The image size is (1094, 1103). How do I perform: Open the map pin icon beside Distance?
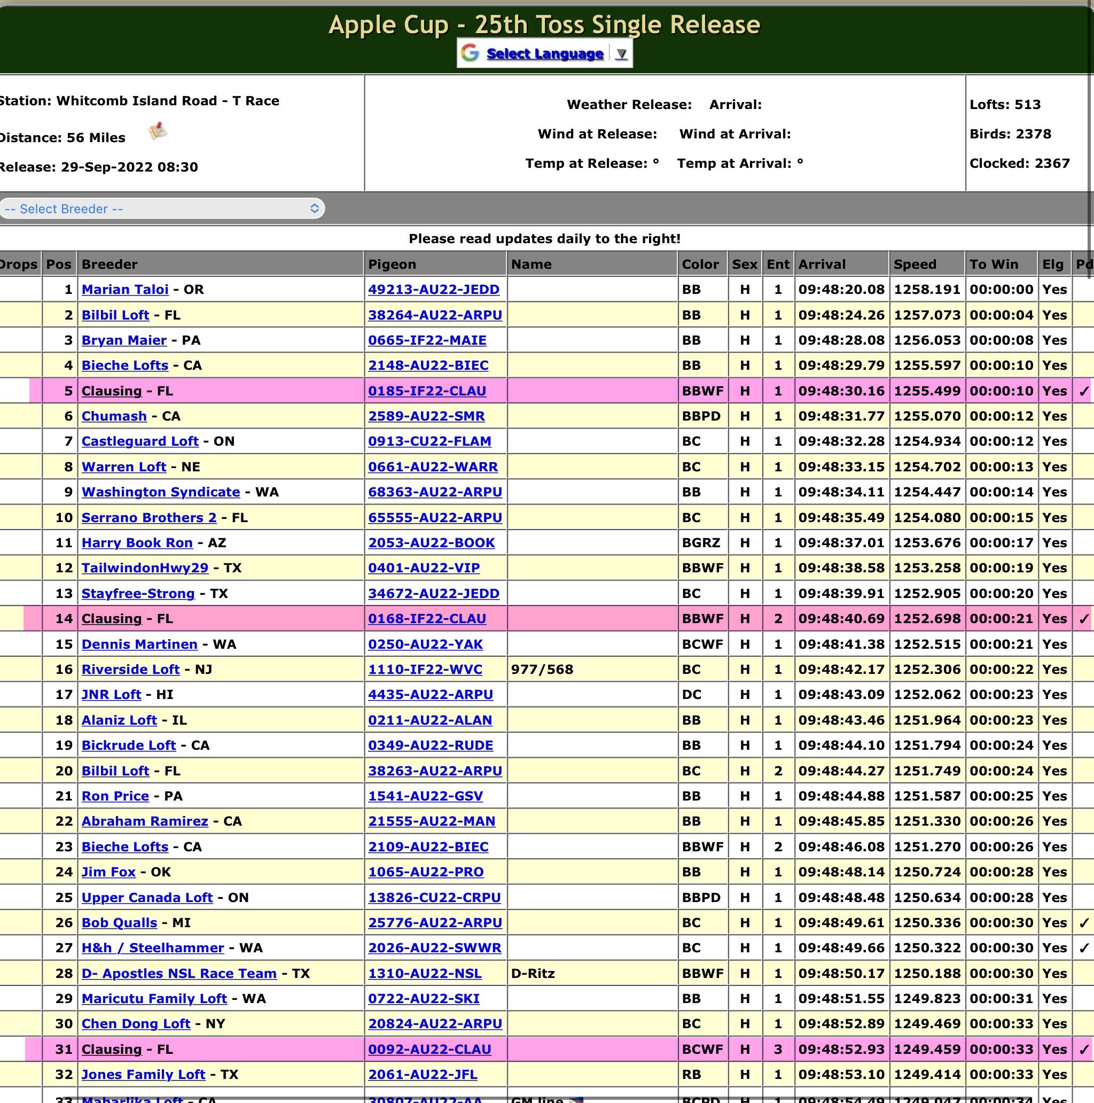158,131
